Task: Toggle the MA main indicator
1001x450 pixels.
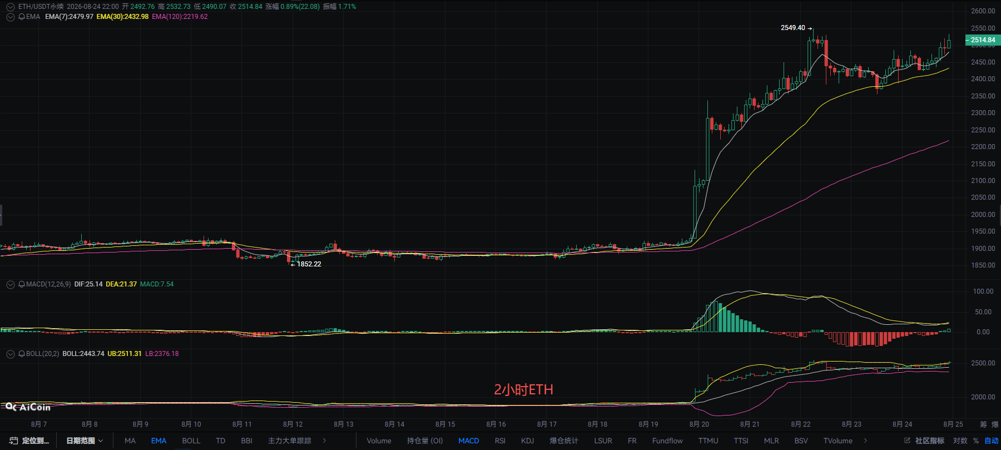Action: (x=130, y=441)
